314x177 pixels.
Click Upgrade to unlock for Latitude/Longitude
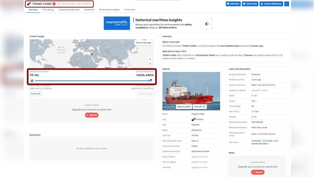pos(259,91)
